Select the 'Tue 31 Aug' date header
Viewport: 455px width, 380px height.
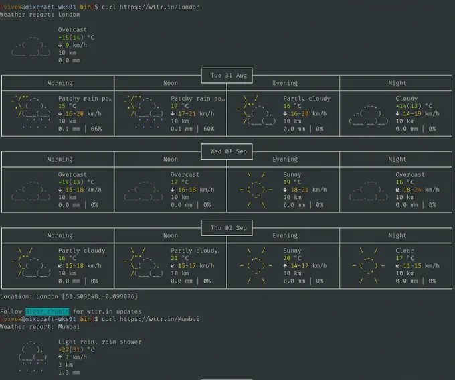[x=229, y=76]
